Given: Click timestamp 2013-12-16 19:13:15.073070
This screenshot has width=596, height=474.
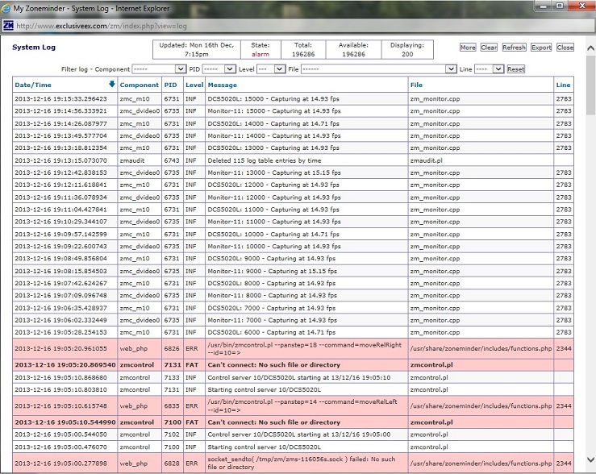Looking at the screenshot, I should click(60, 160).
